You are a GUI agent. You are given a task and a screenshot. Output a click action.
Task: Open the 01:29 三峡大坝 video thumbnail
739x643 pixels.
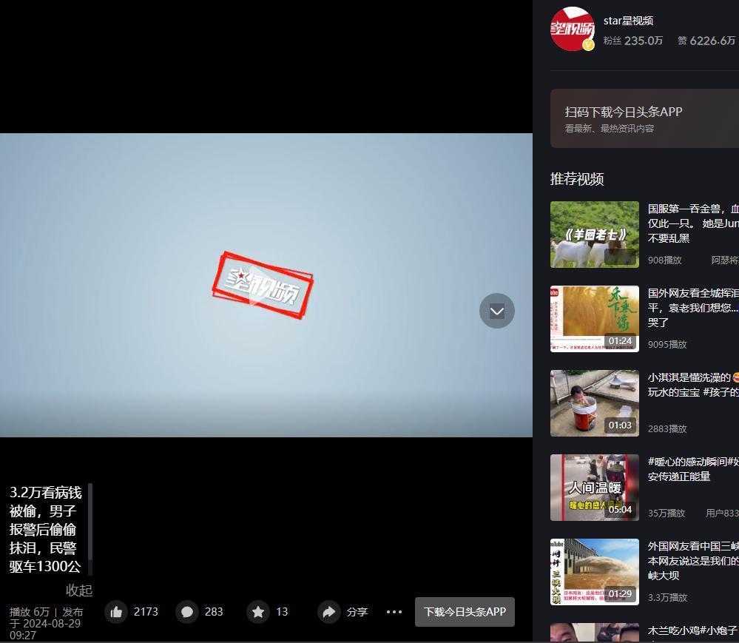(594, 572)
